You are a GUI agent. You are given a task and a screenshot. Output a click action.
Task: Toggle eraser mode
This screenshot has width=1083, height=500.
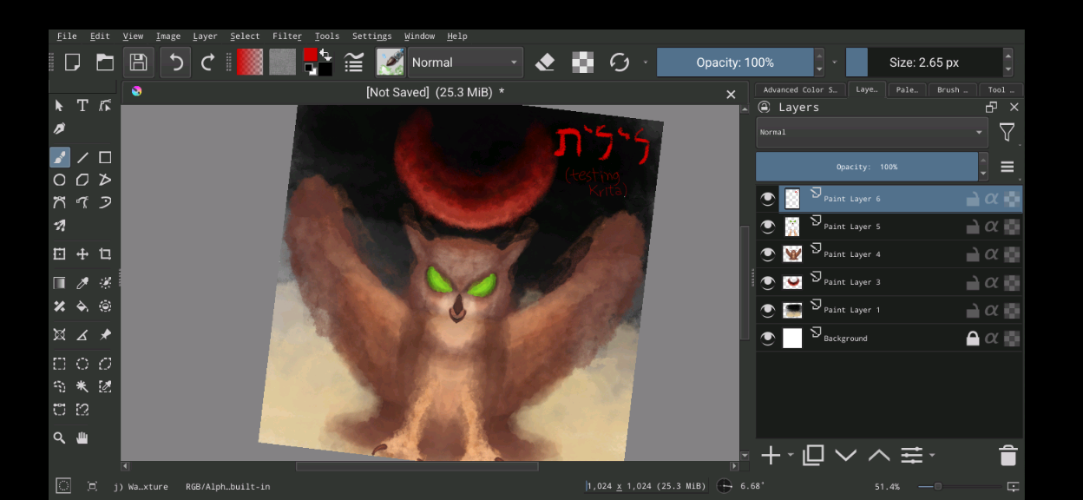[545, 62]
